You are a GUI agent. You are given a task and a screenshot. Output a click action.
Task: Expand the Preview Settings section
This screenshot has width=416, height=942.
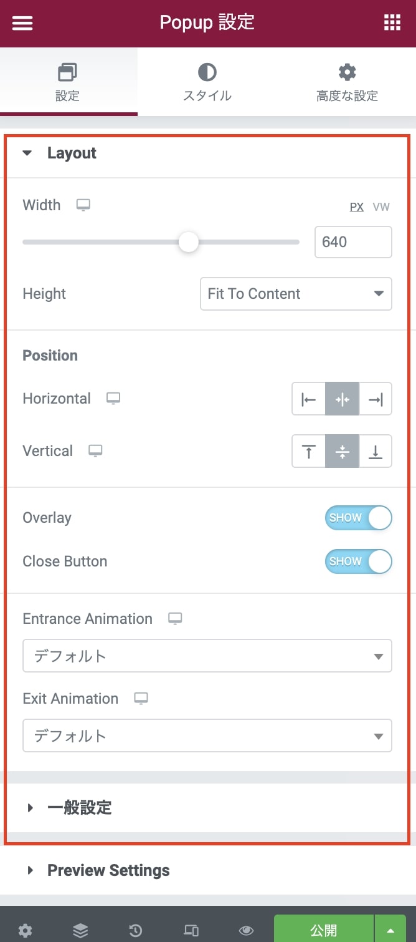(x=108, y=870)
